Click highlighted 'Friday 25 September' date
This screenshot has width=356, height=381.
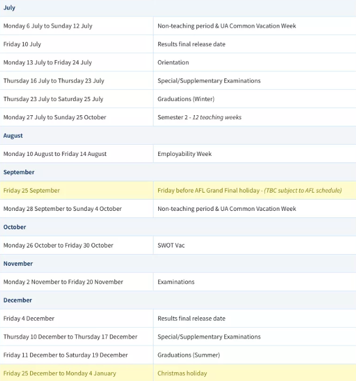pyautogui.click(x=31, y=190)
